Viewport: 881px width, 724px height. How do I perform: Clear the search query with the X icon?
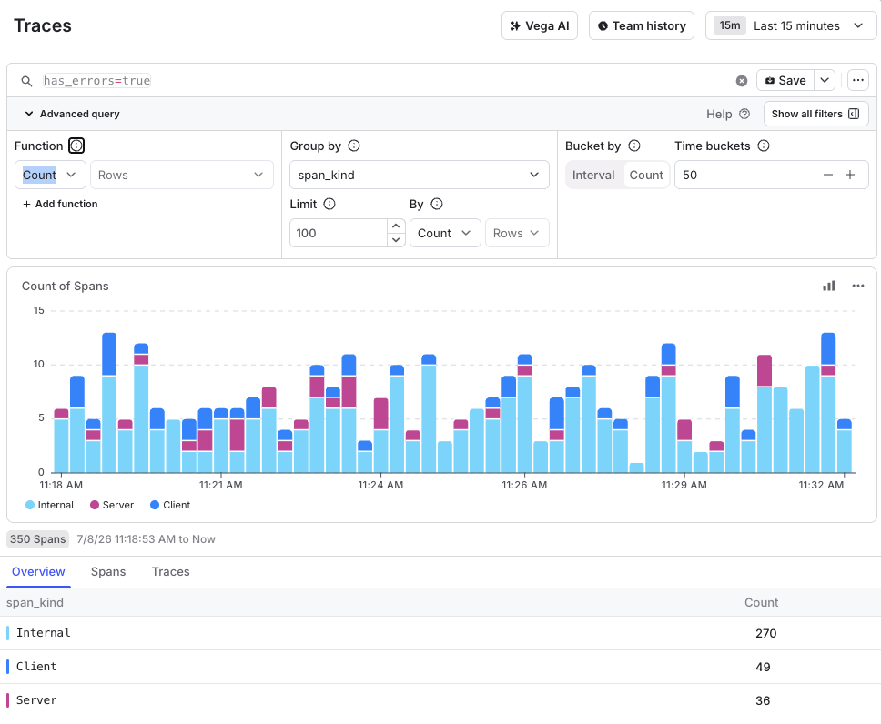(742, 81)
